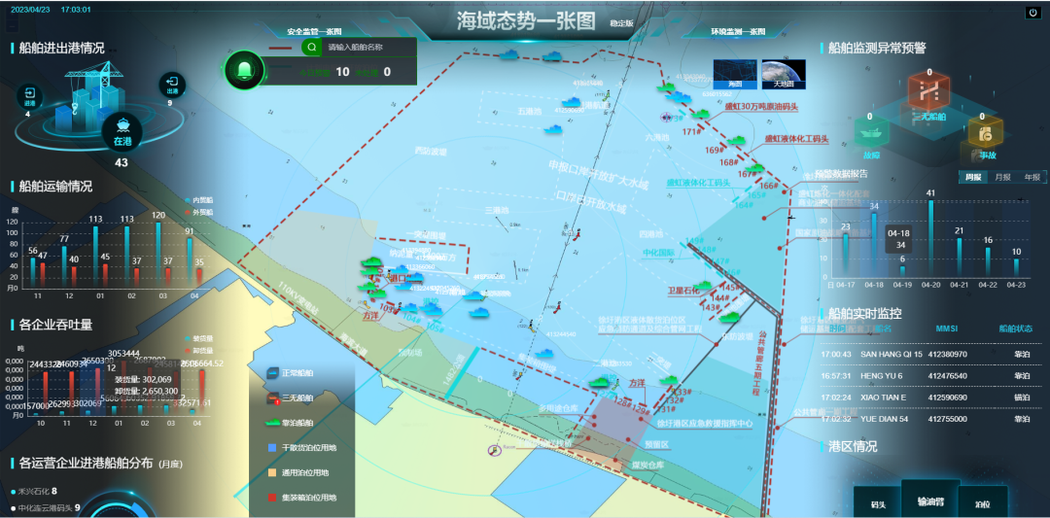Open the 环境监测一张图 view
Viewport: 1050px width, 518px height.
[737, 31]
